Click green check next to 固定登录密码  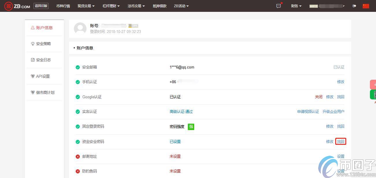tap(78, 127)
